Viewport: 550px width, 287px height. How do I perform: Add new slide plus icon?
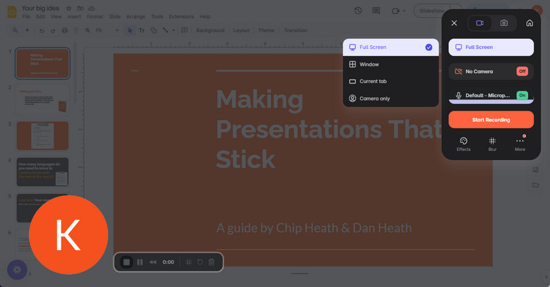coord(27,30)
